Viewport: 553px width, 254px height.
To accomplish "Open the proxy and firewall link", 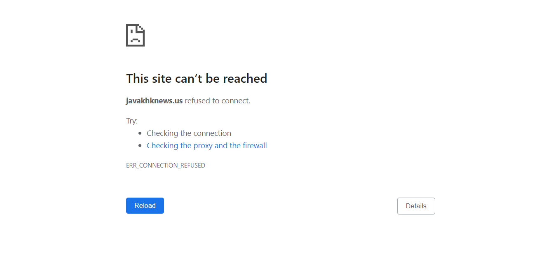I will click(x=206, y=146).
